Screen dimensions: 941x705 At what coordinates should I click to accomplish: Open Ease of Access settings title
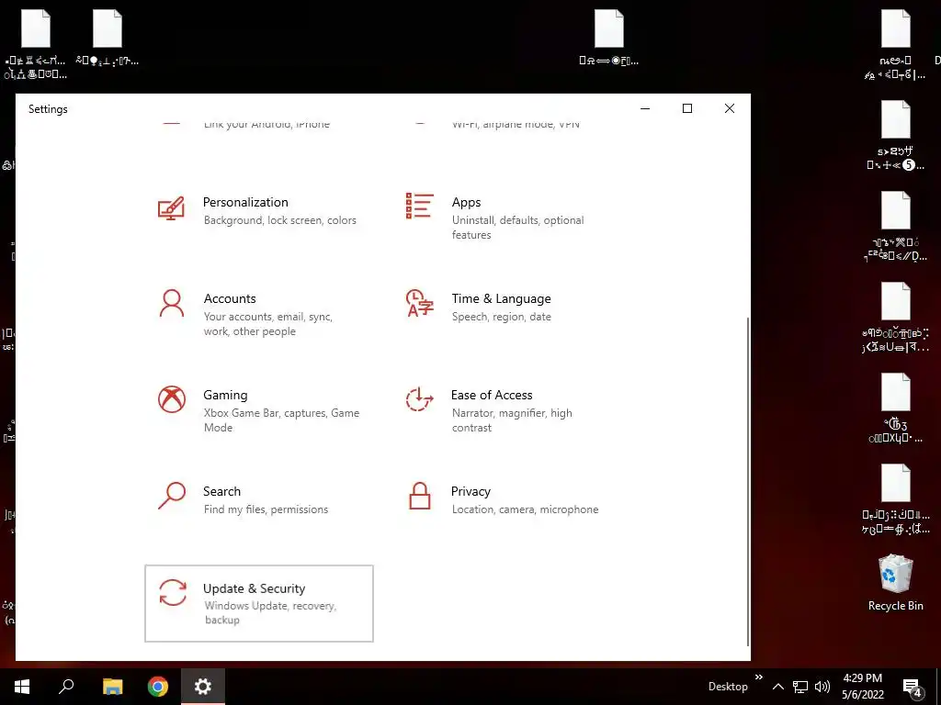492,395
